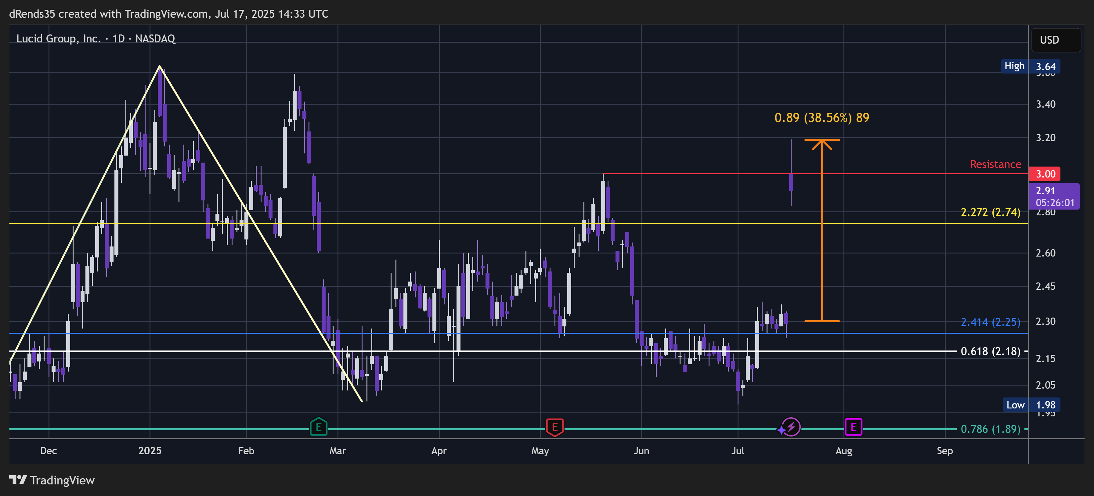Click the 2.15 price scale value
Image resolution: width=1094 pixels, height=496 pixels.
tap(1045, 358)
